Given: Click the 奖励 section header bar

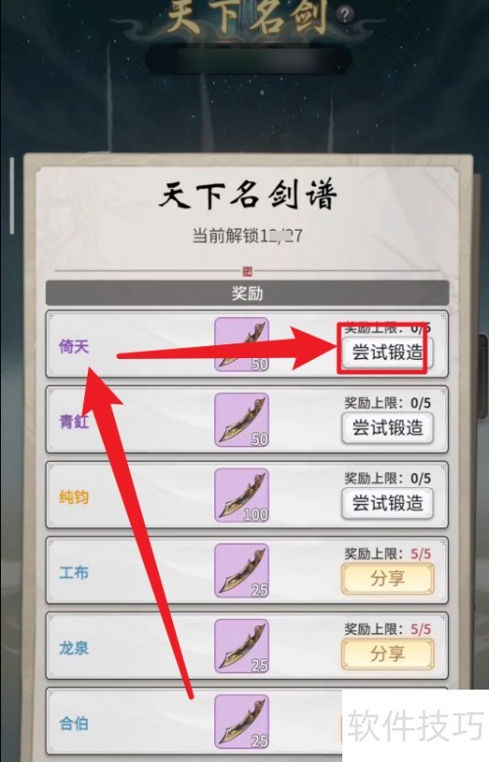Looking at the screenshot, I should point(247,293).
